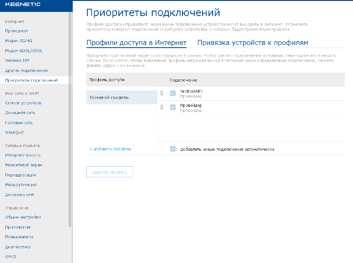The image size is (353, 263).
Task: Click the sidebar vertical scrollbar
Action: [70, 120]
